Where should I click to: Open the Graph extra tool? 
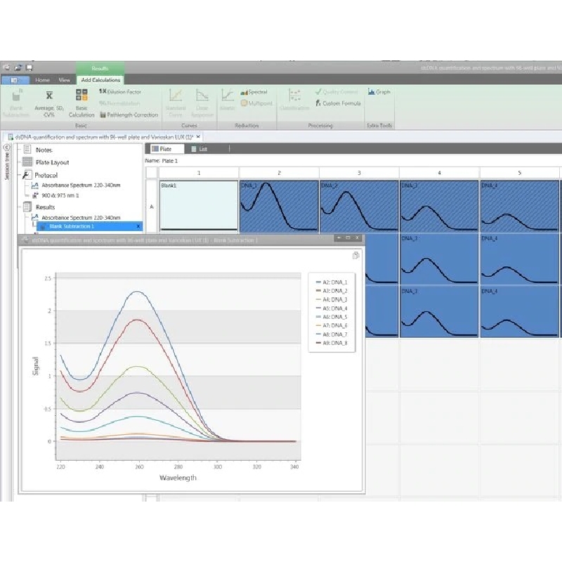(379, 92)
